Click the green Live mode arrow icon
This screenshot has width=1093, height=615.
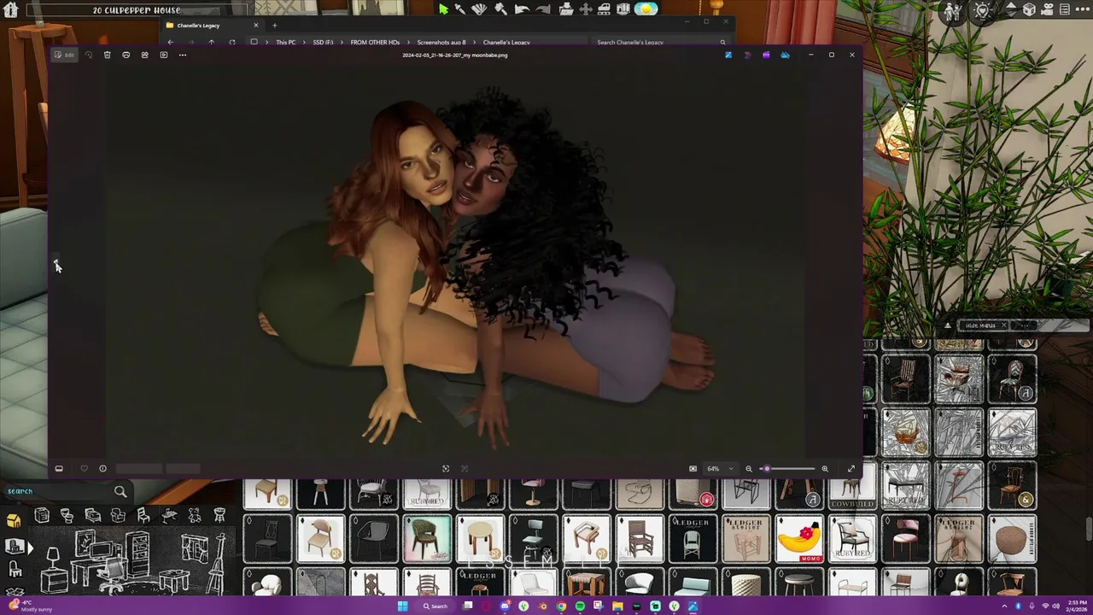pyautogui.click(x=443, y=9)
